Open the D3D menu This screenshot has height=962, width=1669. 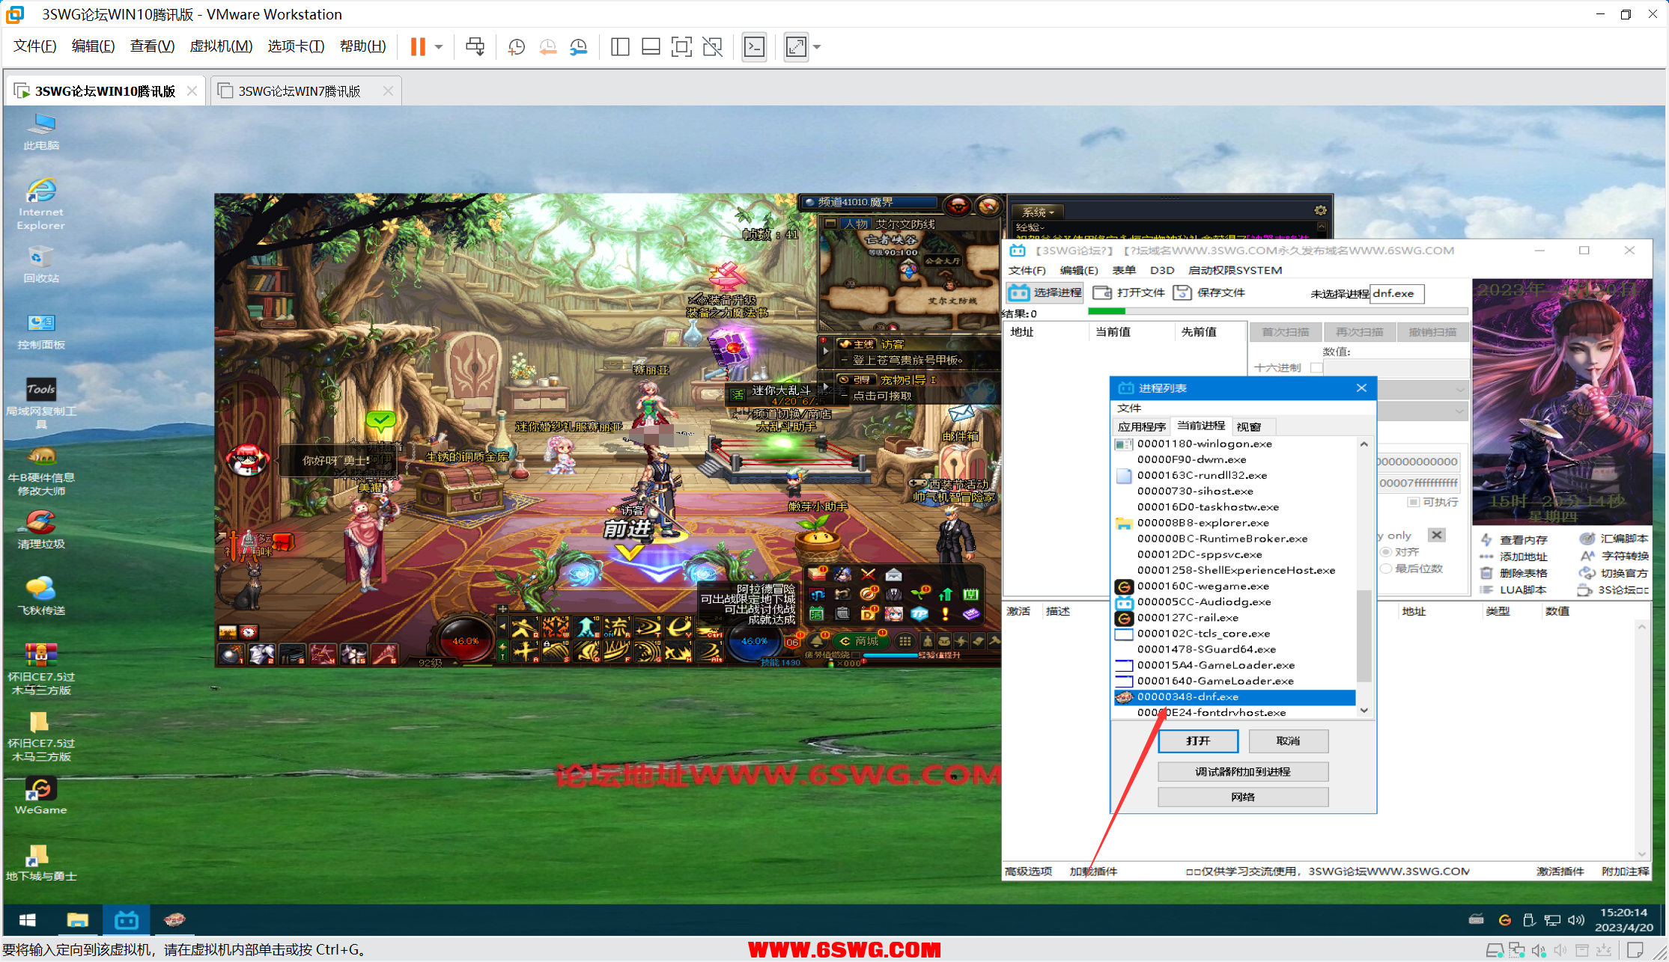click(x=1162, y=270)
